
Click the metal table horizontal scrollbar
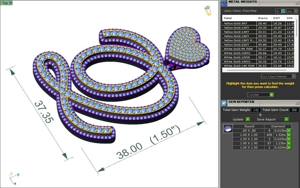(256, 70)
